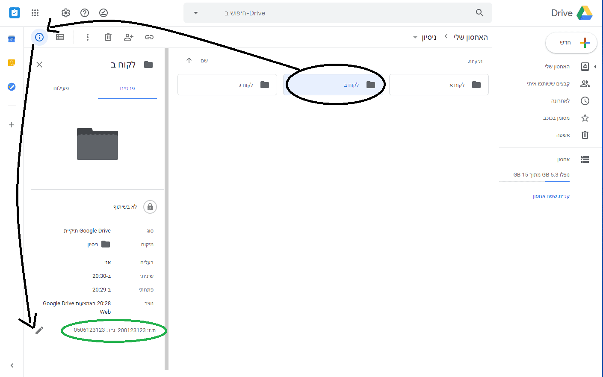Open the Google apps grid launcher
603x377 pixels.
point(35,13)
